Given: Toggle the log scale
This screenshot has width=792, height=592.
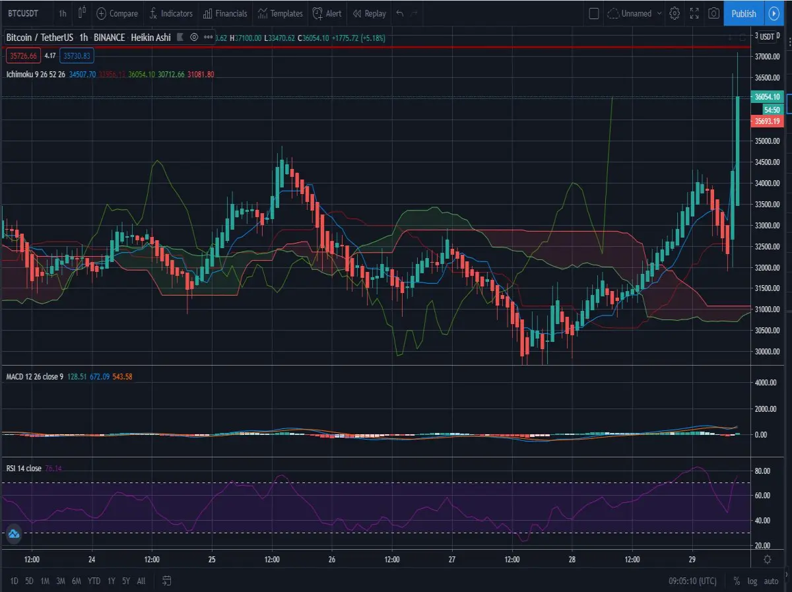Looking at the screenshot, I should [x=752, y=581].
